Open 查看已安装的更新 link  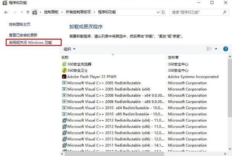[23, 35]
